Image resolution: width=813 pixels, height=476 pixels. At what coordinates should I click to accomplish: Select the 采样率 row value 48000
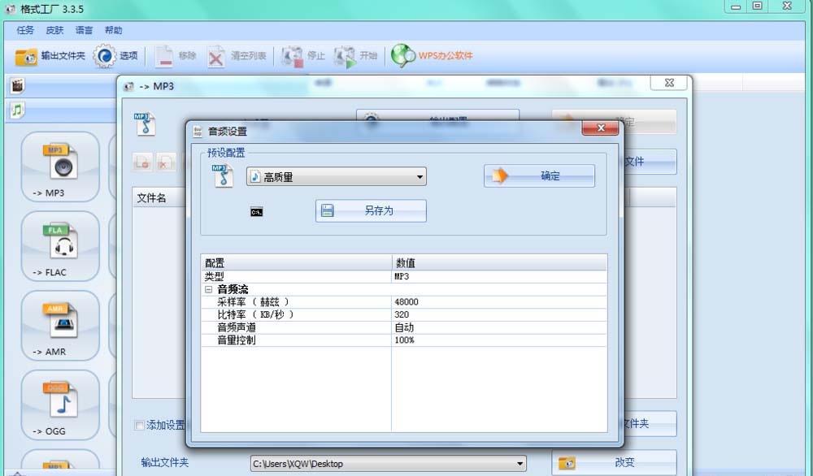point(406,302)
